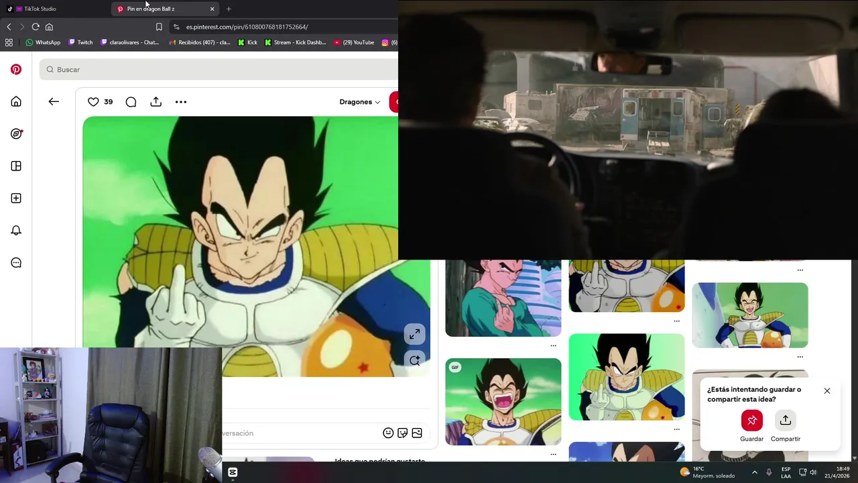Insert an emoji in the comment box
This screenshot has height=483, width=858.
point(388,433)
